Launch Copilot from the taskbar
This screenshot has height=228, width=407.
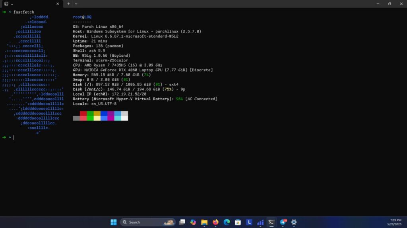[x=193, y=222]
